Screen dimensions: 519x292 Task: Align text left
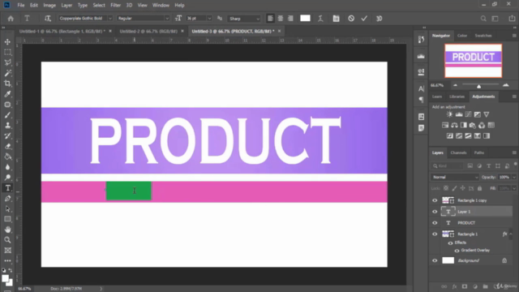tap(270, 19)
